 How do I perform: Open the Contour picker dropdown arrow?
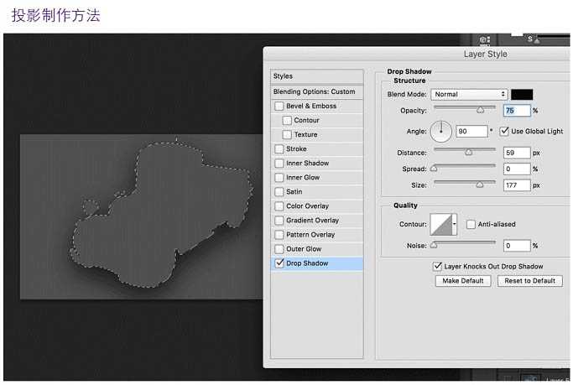[x=454, y=224]
